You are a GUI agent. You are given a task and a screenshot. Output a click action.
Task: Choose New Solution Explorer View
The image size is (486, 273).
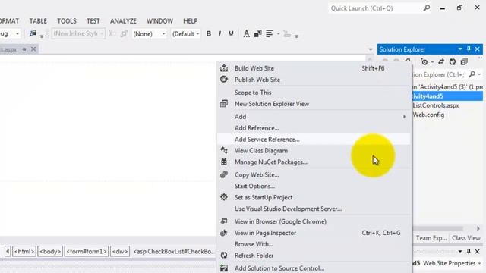(314, 104)
